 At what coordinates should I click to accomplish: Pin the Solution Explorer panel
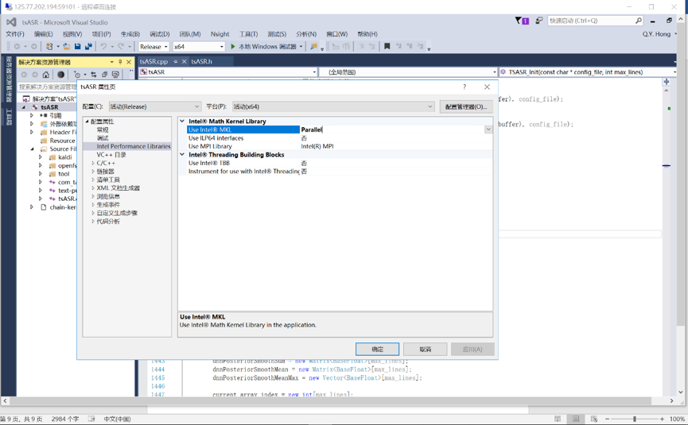pyautogui.click(x=120, y=62)
